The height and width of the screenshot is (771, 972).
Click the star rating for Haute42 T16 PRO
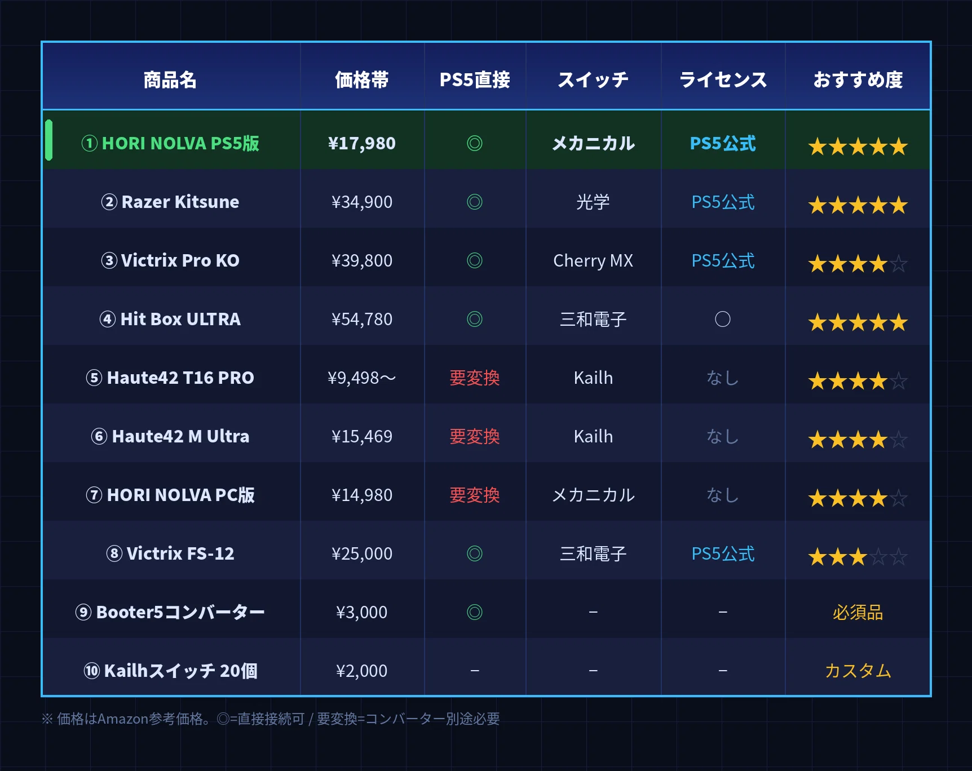pos(858,381)
